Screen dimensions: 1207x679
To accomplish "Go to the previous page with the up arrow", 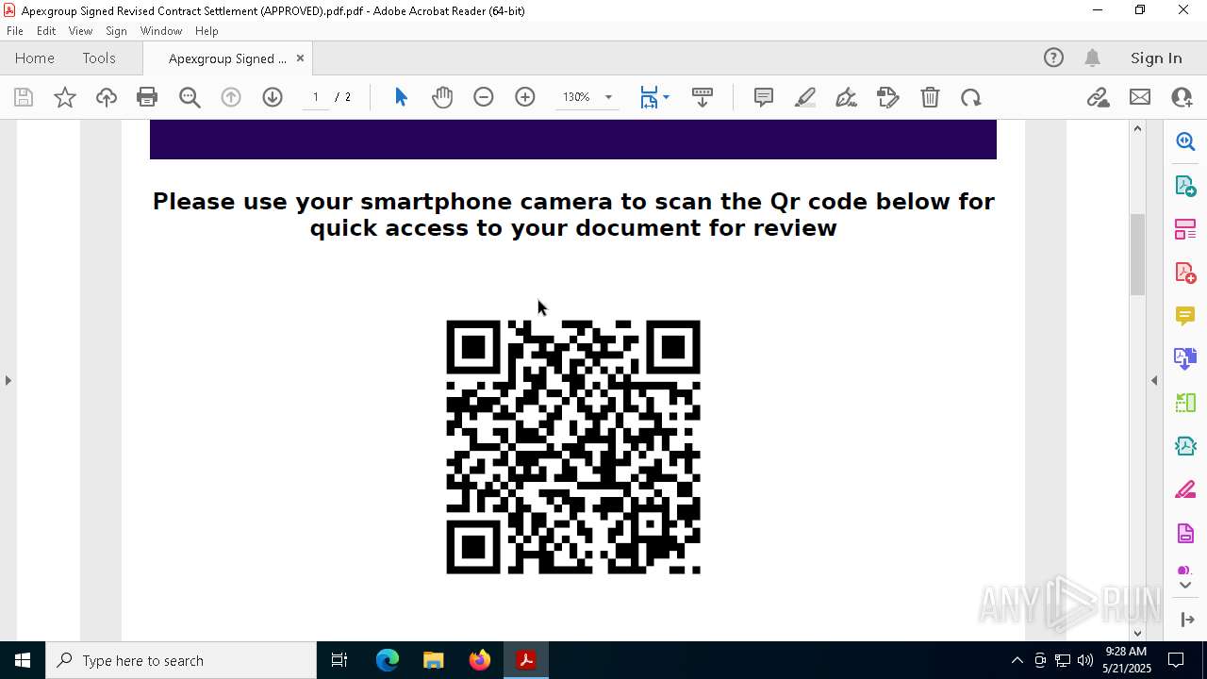I will [231, 97].
